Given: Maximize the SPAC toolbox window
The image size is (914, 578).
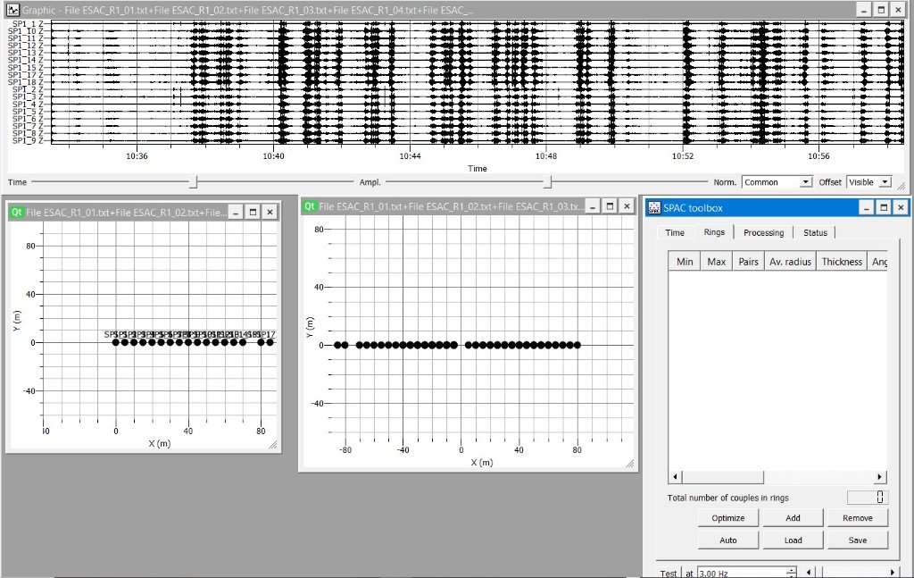Looking at the screenshot, I should click(x=883, y=207).
